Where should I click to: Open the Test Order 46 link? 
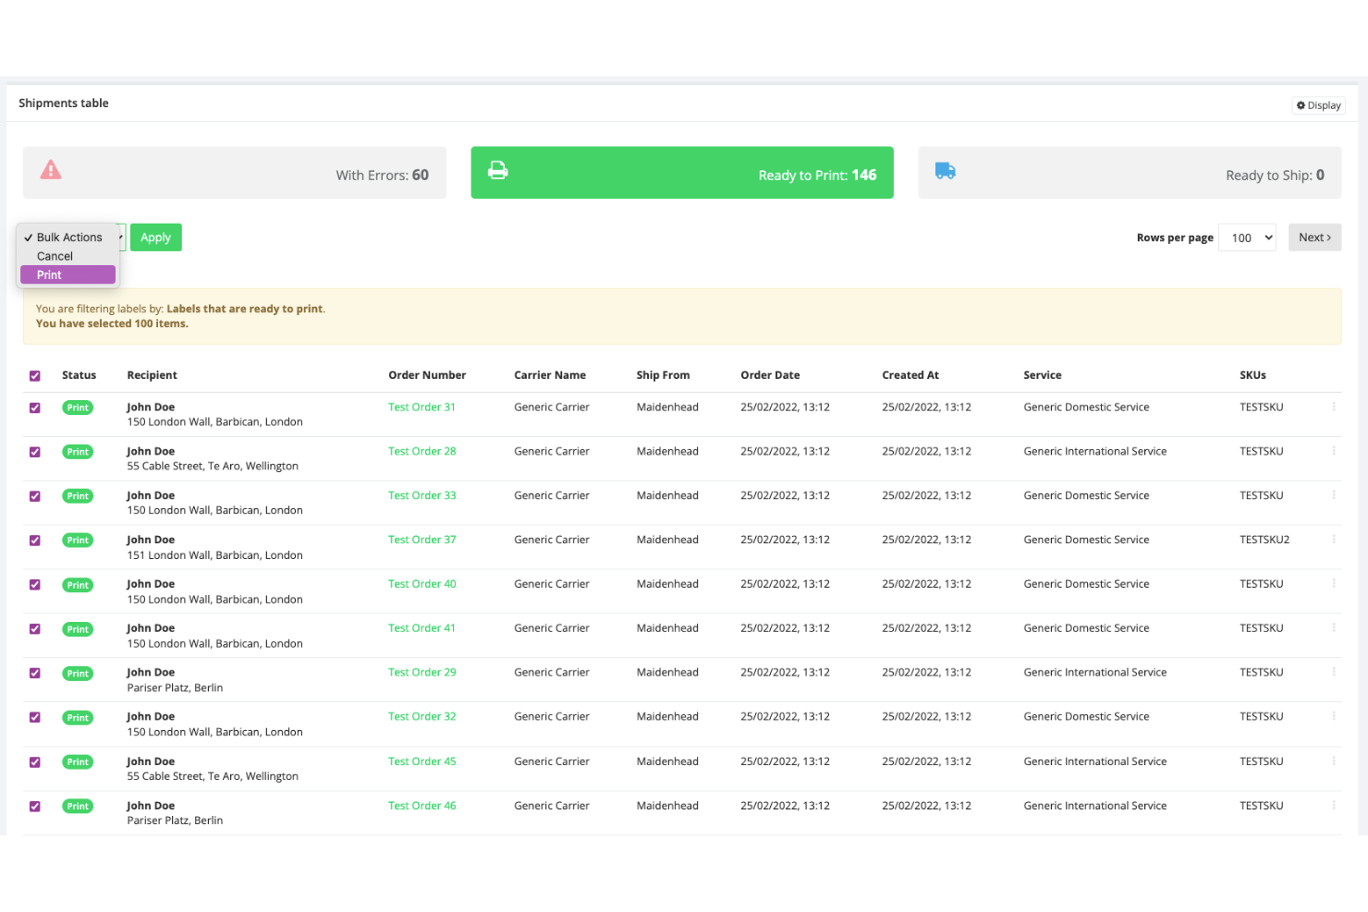[421, 806]
